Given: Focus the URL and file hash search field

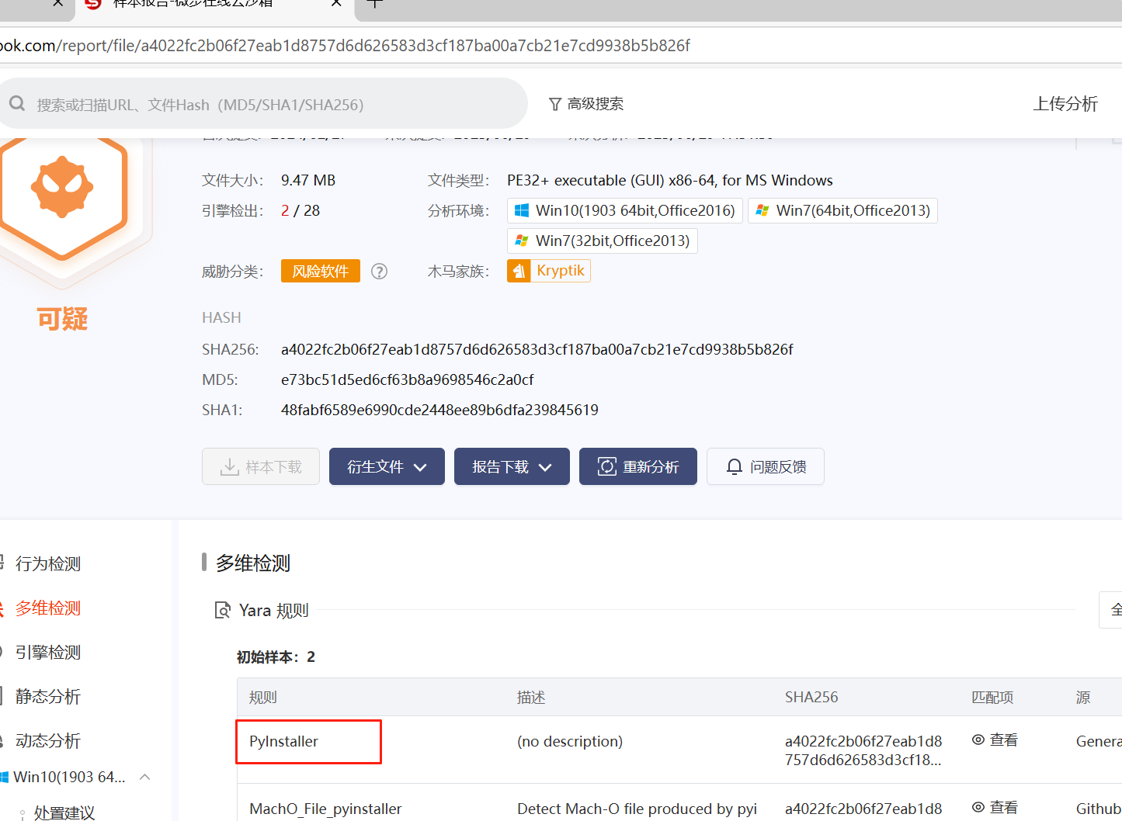Looking at the screenshot, I should tap(264, 104).
